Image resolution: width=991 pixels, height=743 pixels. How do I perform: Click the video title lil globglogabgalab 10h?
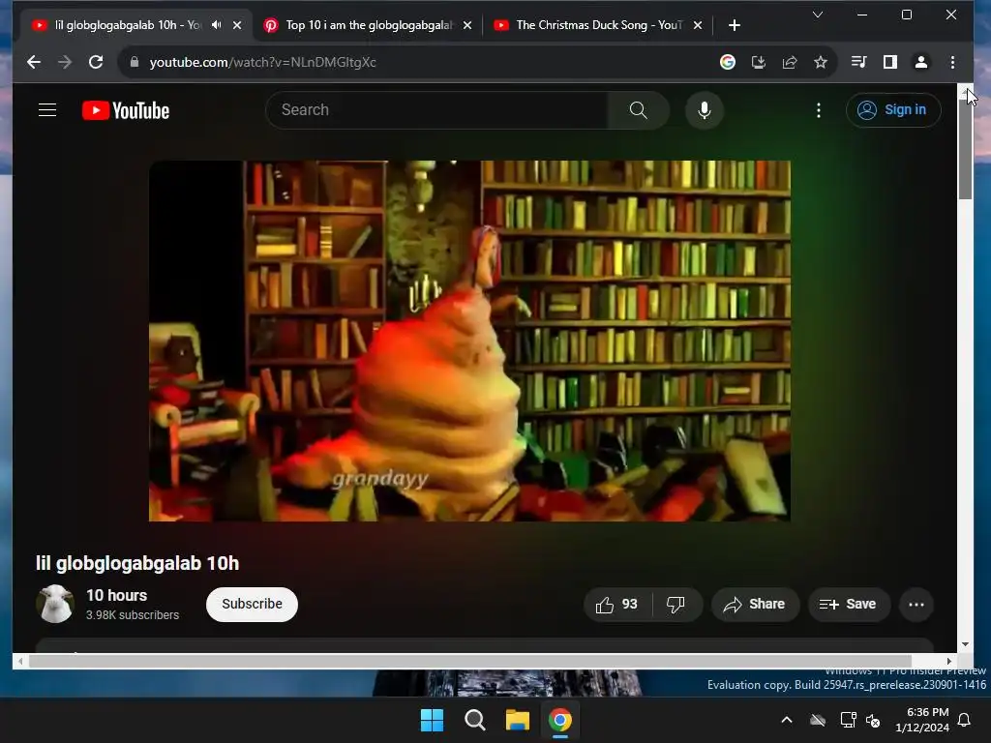[x=137, y=563]
